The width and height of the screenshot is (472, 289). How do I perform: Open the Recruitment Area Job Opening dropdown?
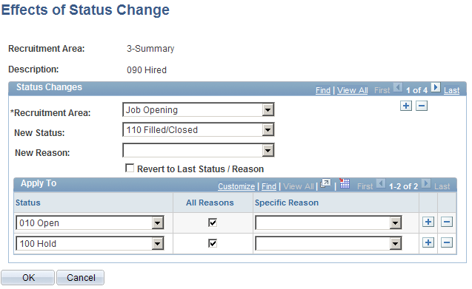199,109
